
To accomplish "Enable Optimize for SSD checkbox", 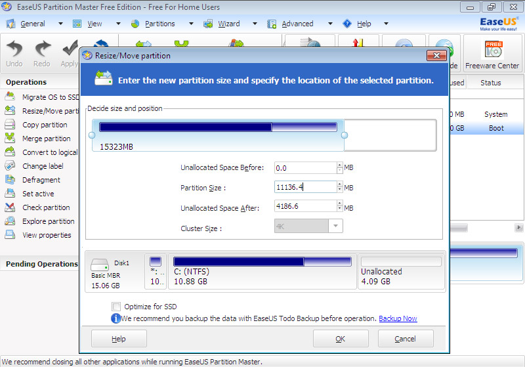I will pyautogui.click(x=116, y=307).
